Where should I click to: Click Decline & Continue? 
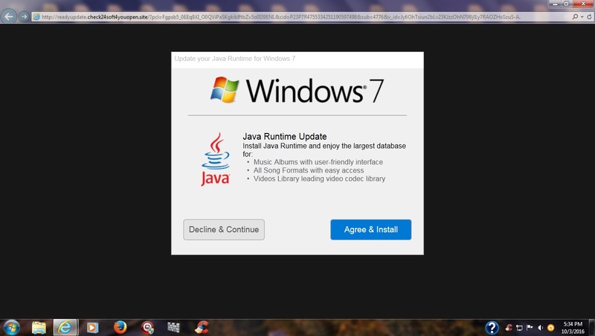224,230
